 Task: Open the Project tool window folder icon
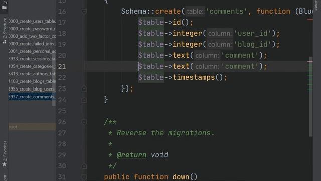[x=4, y=7]
